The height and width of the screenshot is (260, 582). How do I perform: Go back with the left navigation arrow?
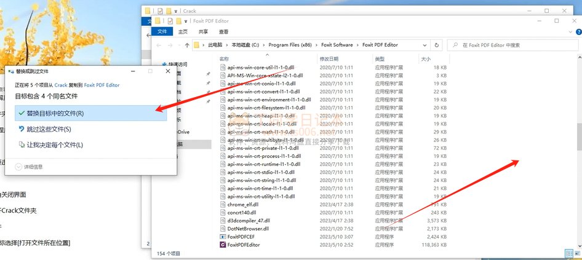[x=159, y=45]
